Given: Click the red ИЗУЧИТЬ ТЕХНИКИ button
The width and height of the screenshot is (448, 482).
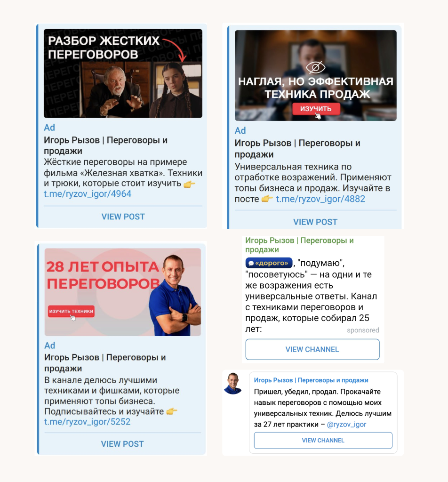Looking at the screenshot, I should pos(71,311).
